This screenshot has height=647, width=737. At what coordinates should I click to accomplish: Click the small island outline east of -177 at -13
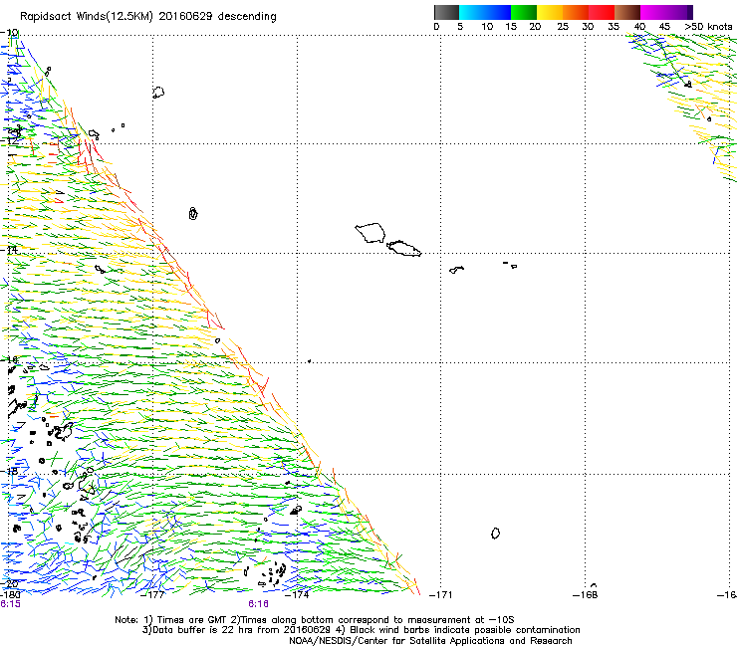(x=193, y=214)
